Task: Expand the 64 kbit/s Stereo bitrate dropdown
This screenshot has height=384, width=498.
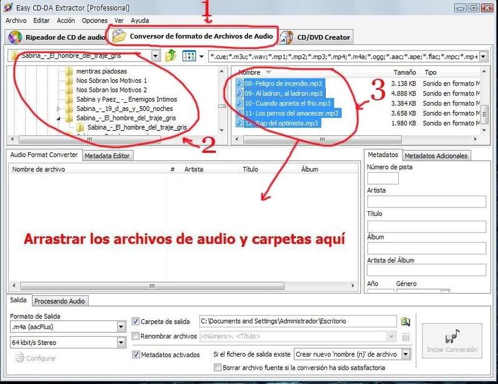Action: [121, 342]
